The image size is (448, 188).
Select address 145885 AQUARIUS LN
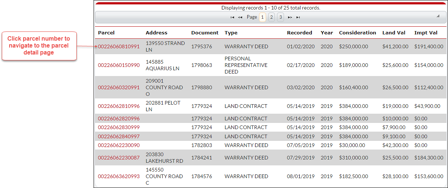coord(163,65)
